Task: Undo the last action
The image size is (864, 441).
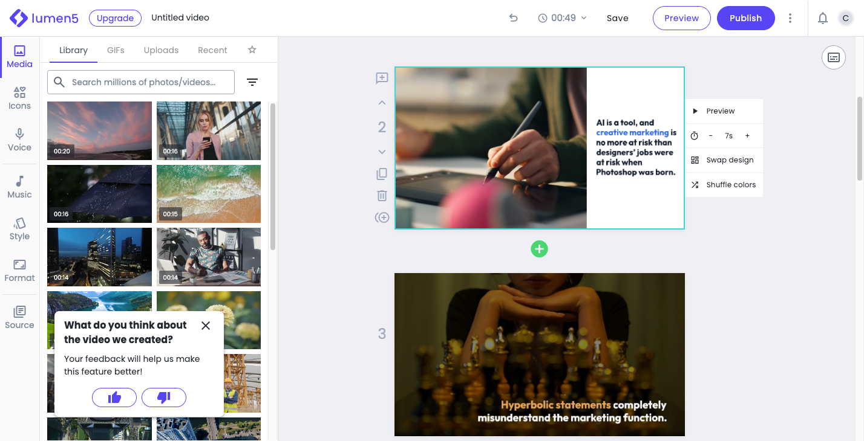Action: pyautogui.click(x=514, y=18)
